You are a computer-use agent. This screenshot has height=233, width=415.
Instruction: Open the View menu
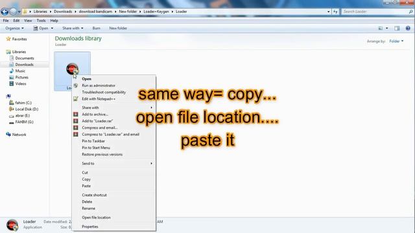[28, 21]
